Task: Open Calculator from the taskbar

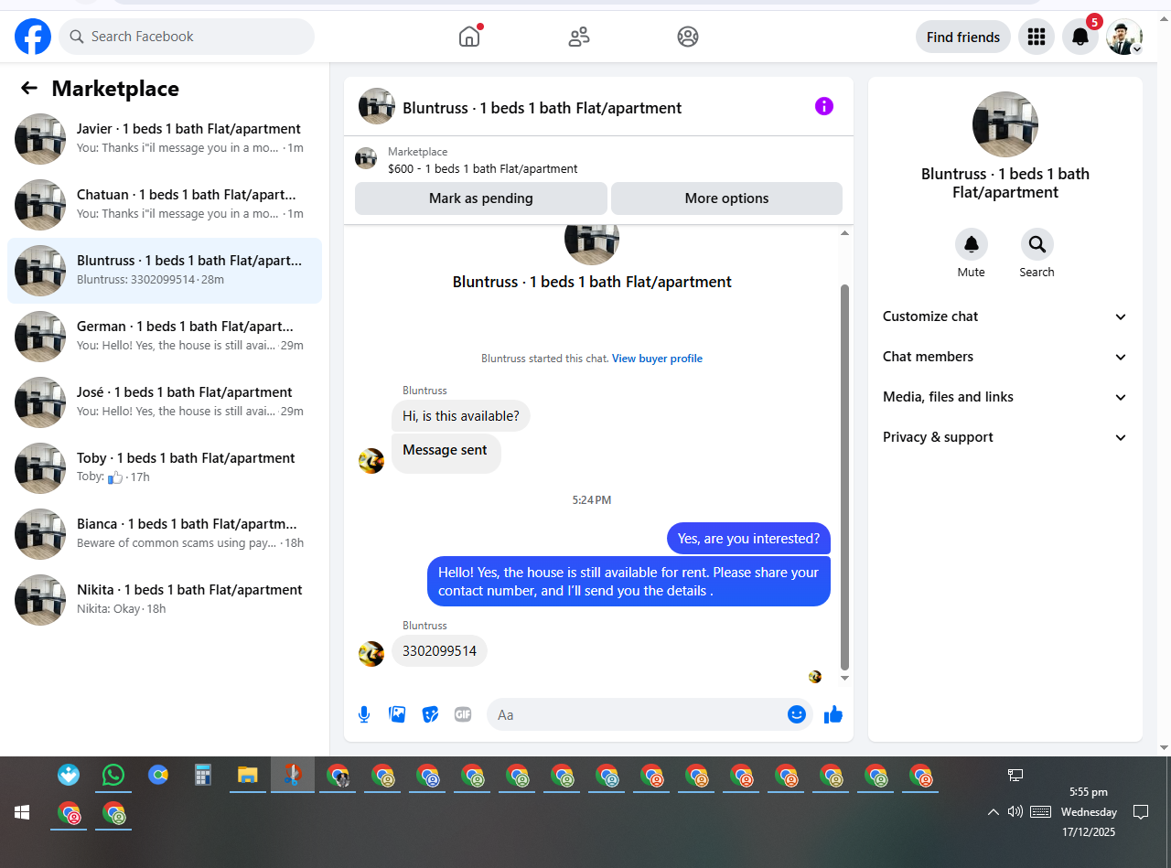Action: [203, 776]
